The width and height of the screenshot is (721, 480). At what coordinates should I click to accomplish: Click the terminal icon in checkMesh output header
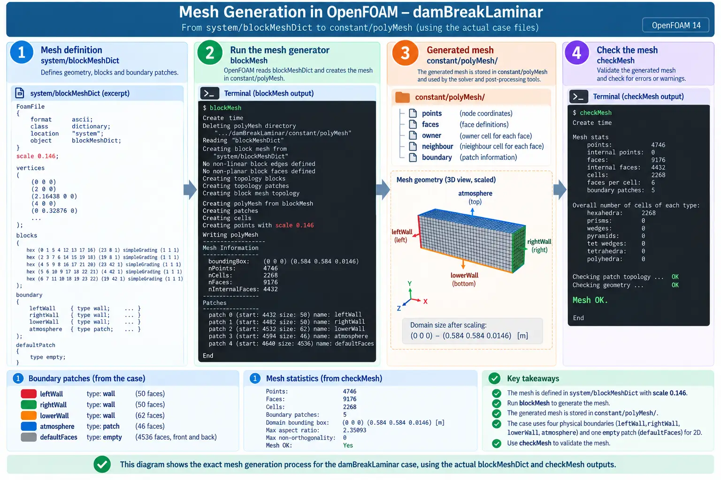pyautogui.click(x=578, y=97)
